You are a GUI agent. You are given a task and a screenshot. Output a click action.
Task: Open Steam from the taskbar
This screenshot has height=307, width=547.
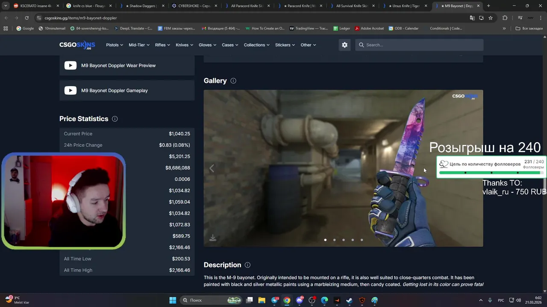pyautogui.click(x=349, y=300)
